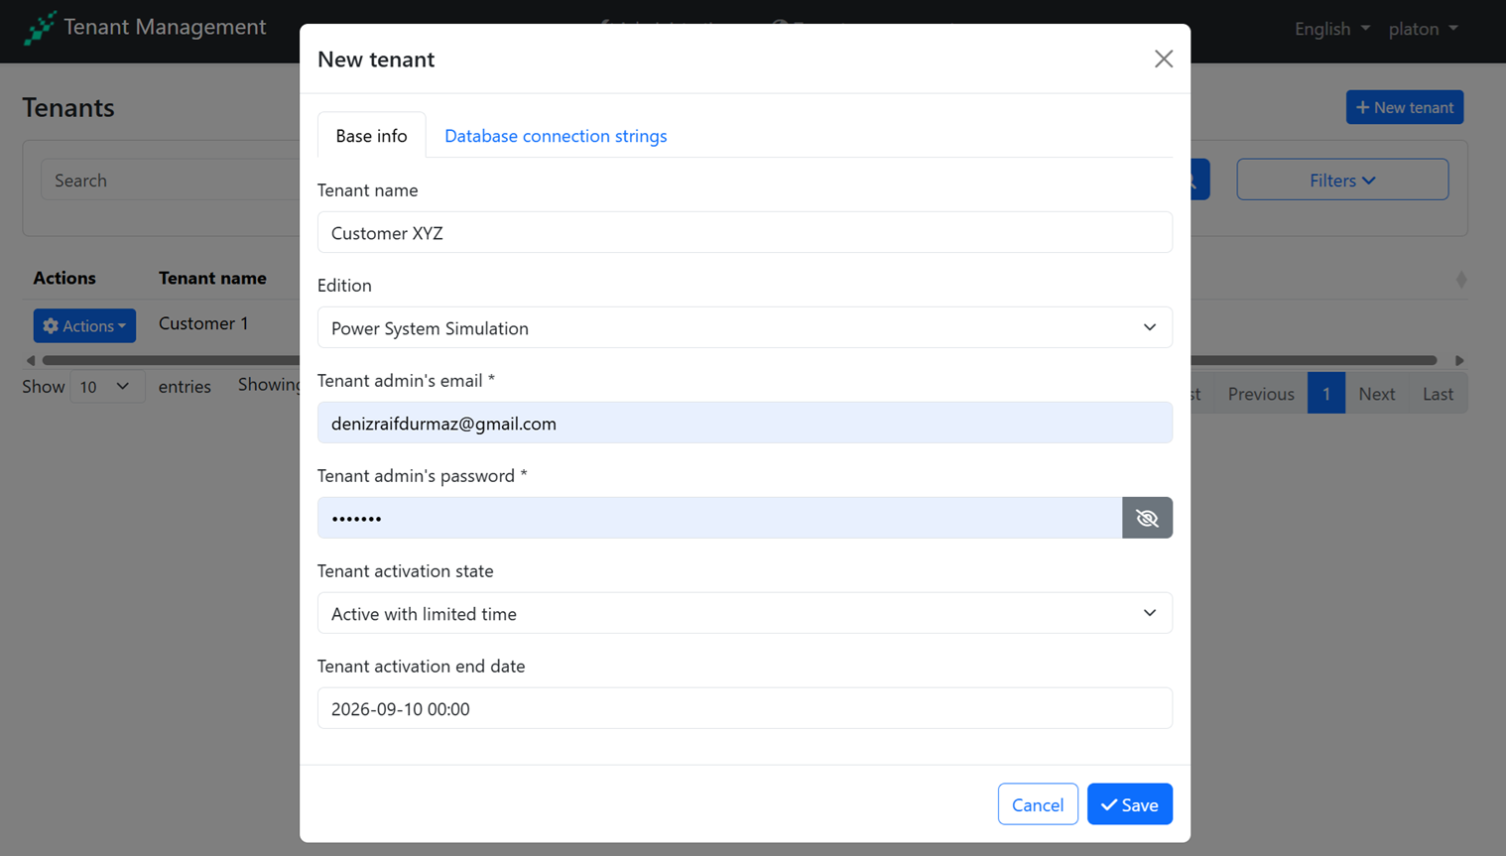Click the column sort icon in table header
The width and height of the screenshot is (1506, 856).
tap(1460, 280)
